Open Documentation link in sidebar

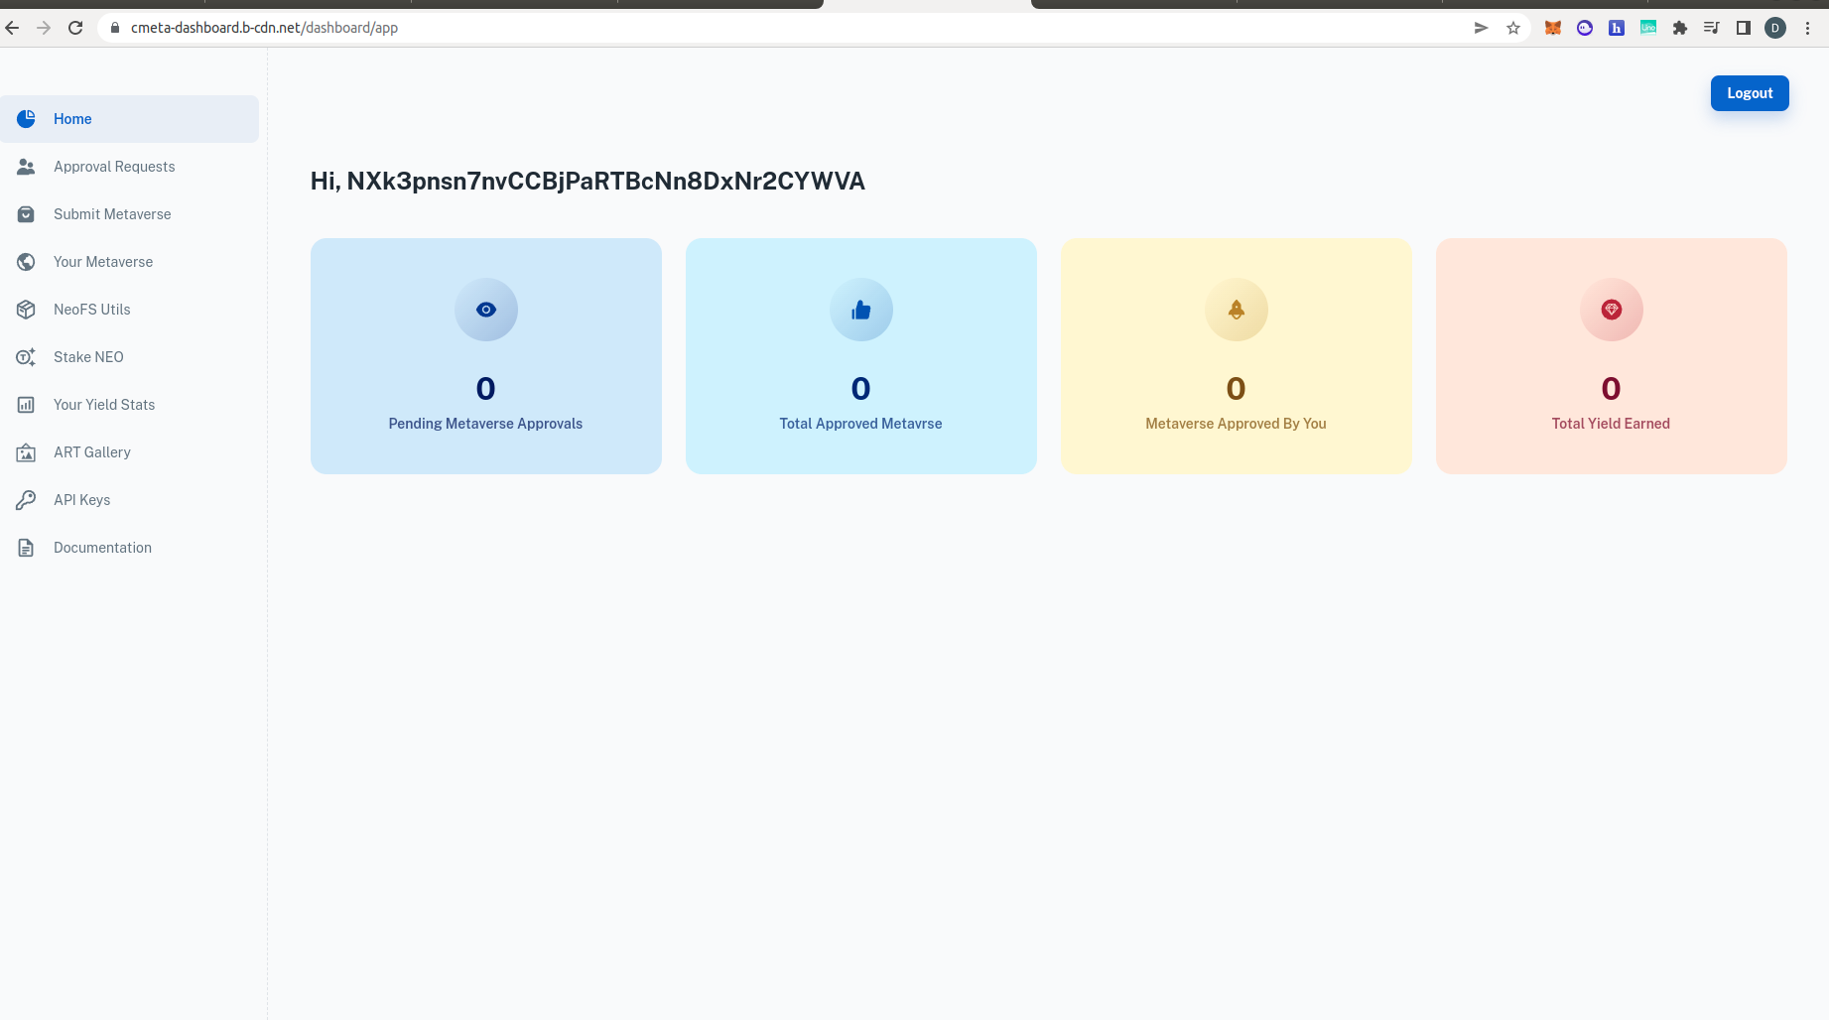pyautogui.click(x=129, y=548)
